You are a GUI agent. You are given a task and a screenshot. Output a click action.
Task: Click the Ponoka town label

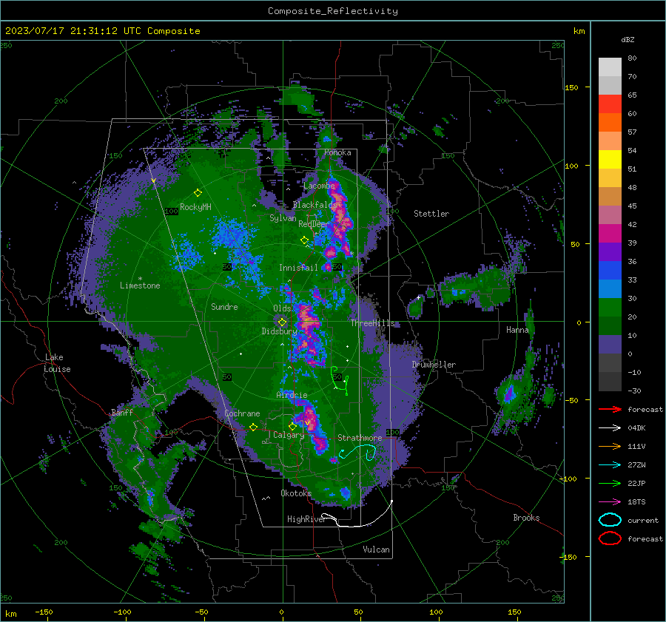pos(337,152)
